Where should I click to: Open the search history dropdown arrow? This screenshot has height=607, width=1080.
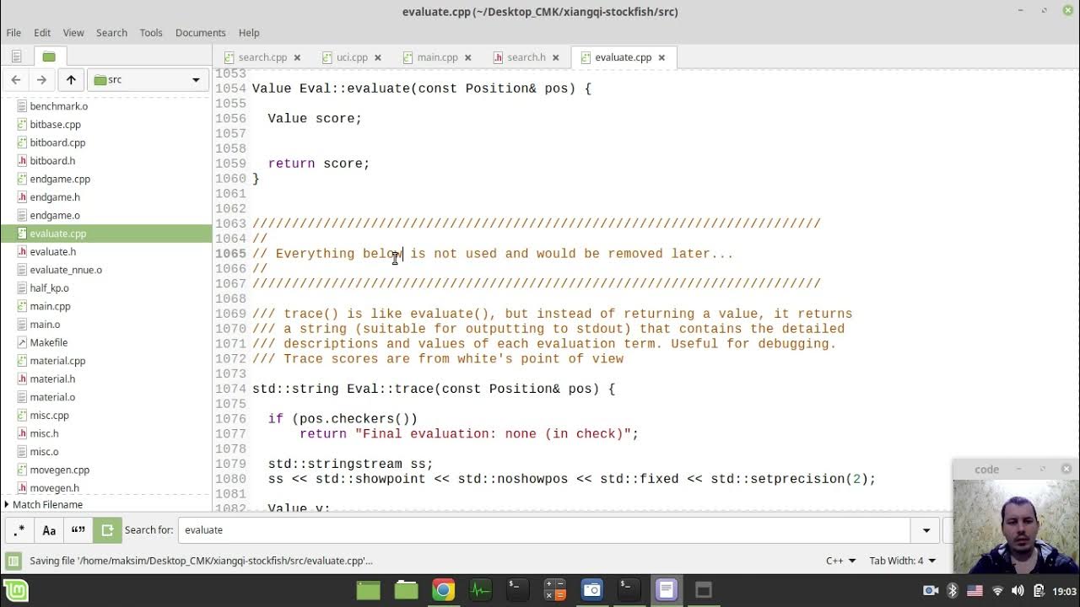[x=926, y=529]
